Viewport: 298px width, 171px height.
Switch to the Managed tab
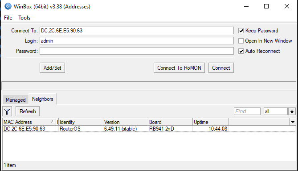[x=16, y=100]
